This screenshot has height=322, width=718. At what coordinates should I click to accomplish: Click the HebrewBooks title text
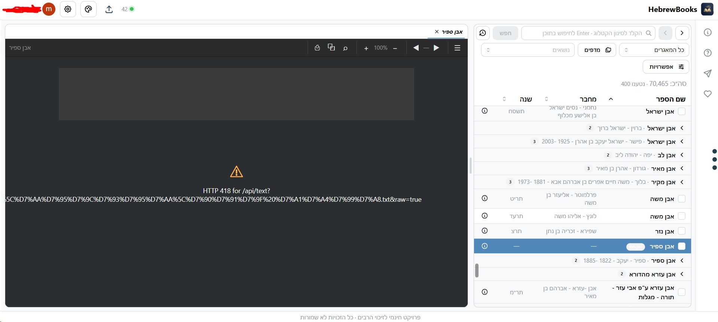click(672, 10)
